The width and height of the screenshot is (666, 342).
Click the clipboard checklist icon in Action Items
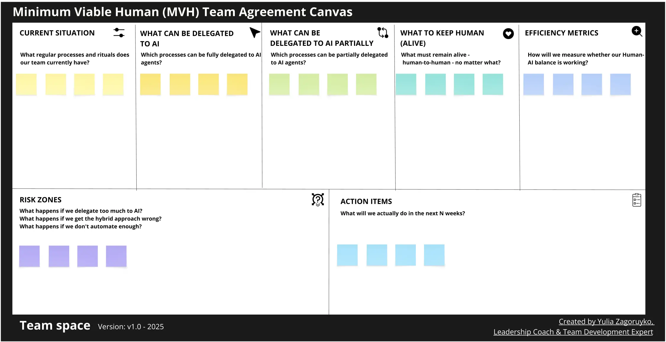click(x=636, y=200)
